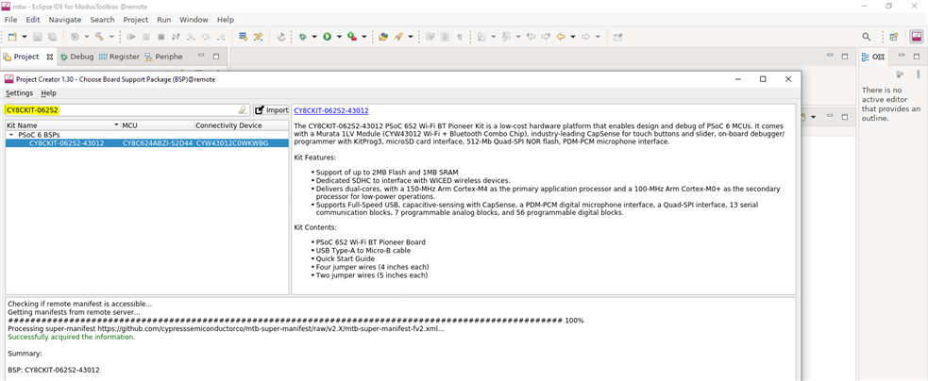The height and width of the screenshot is (381, 928).
Task: Click the Open Perspective icon
Action: click(894, 37)
